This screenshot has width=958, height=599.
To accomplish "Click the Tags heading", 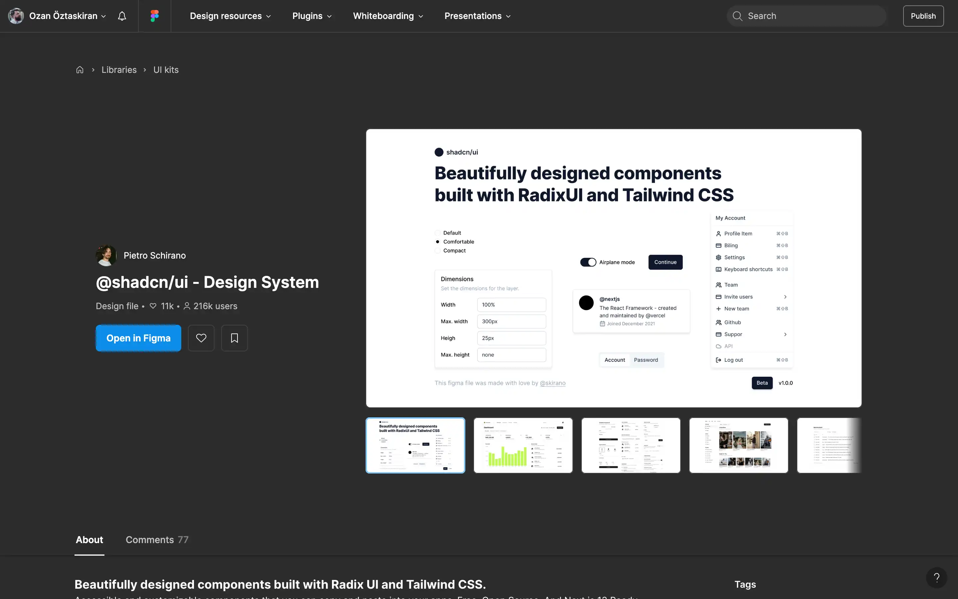I will 745,584.
